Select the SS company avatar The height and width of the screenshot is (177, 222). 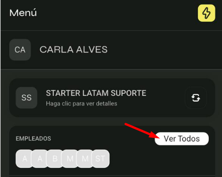(26, 98)
